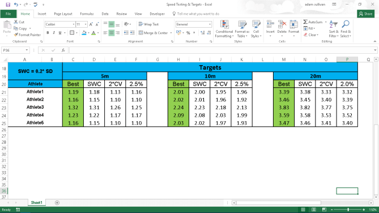The image size is (379, 213).
Task: Open the AutoSum dropdown arrow
Action: pos(326,22)
